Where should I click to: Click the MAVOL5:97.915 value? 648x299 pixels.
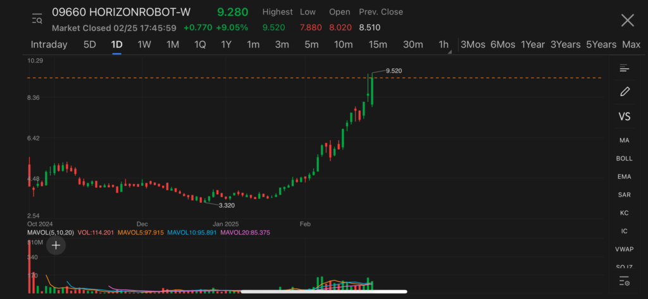click(141, 233)
